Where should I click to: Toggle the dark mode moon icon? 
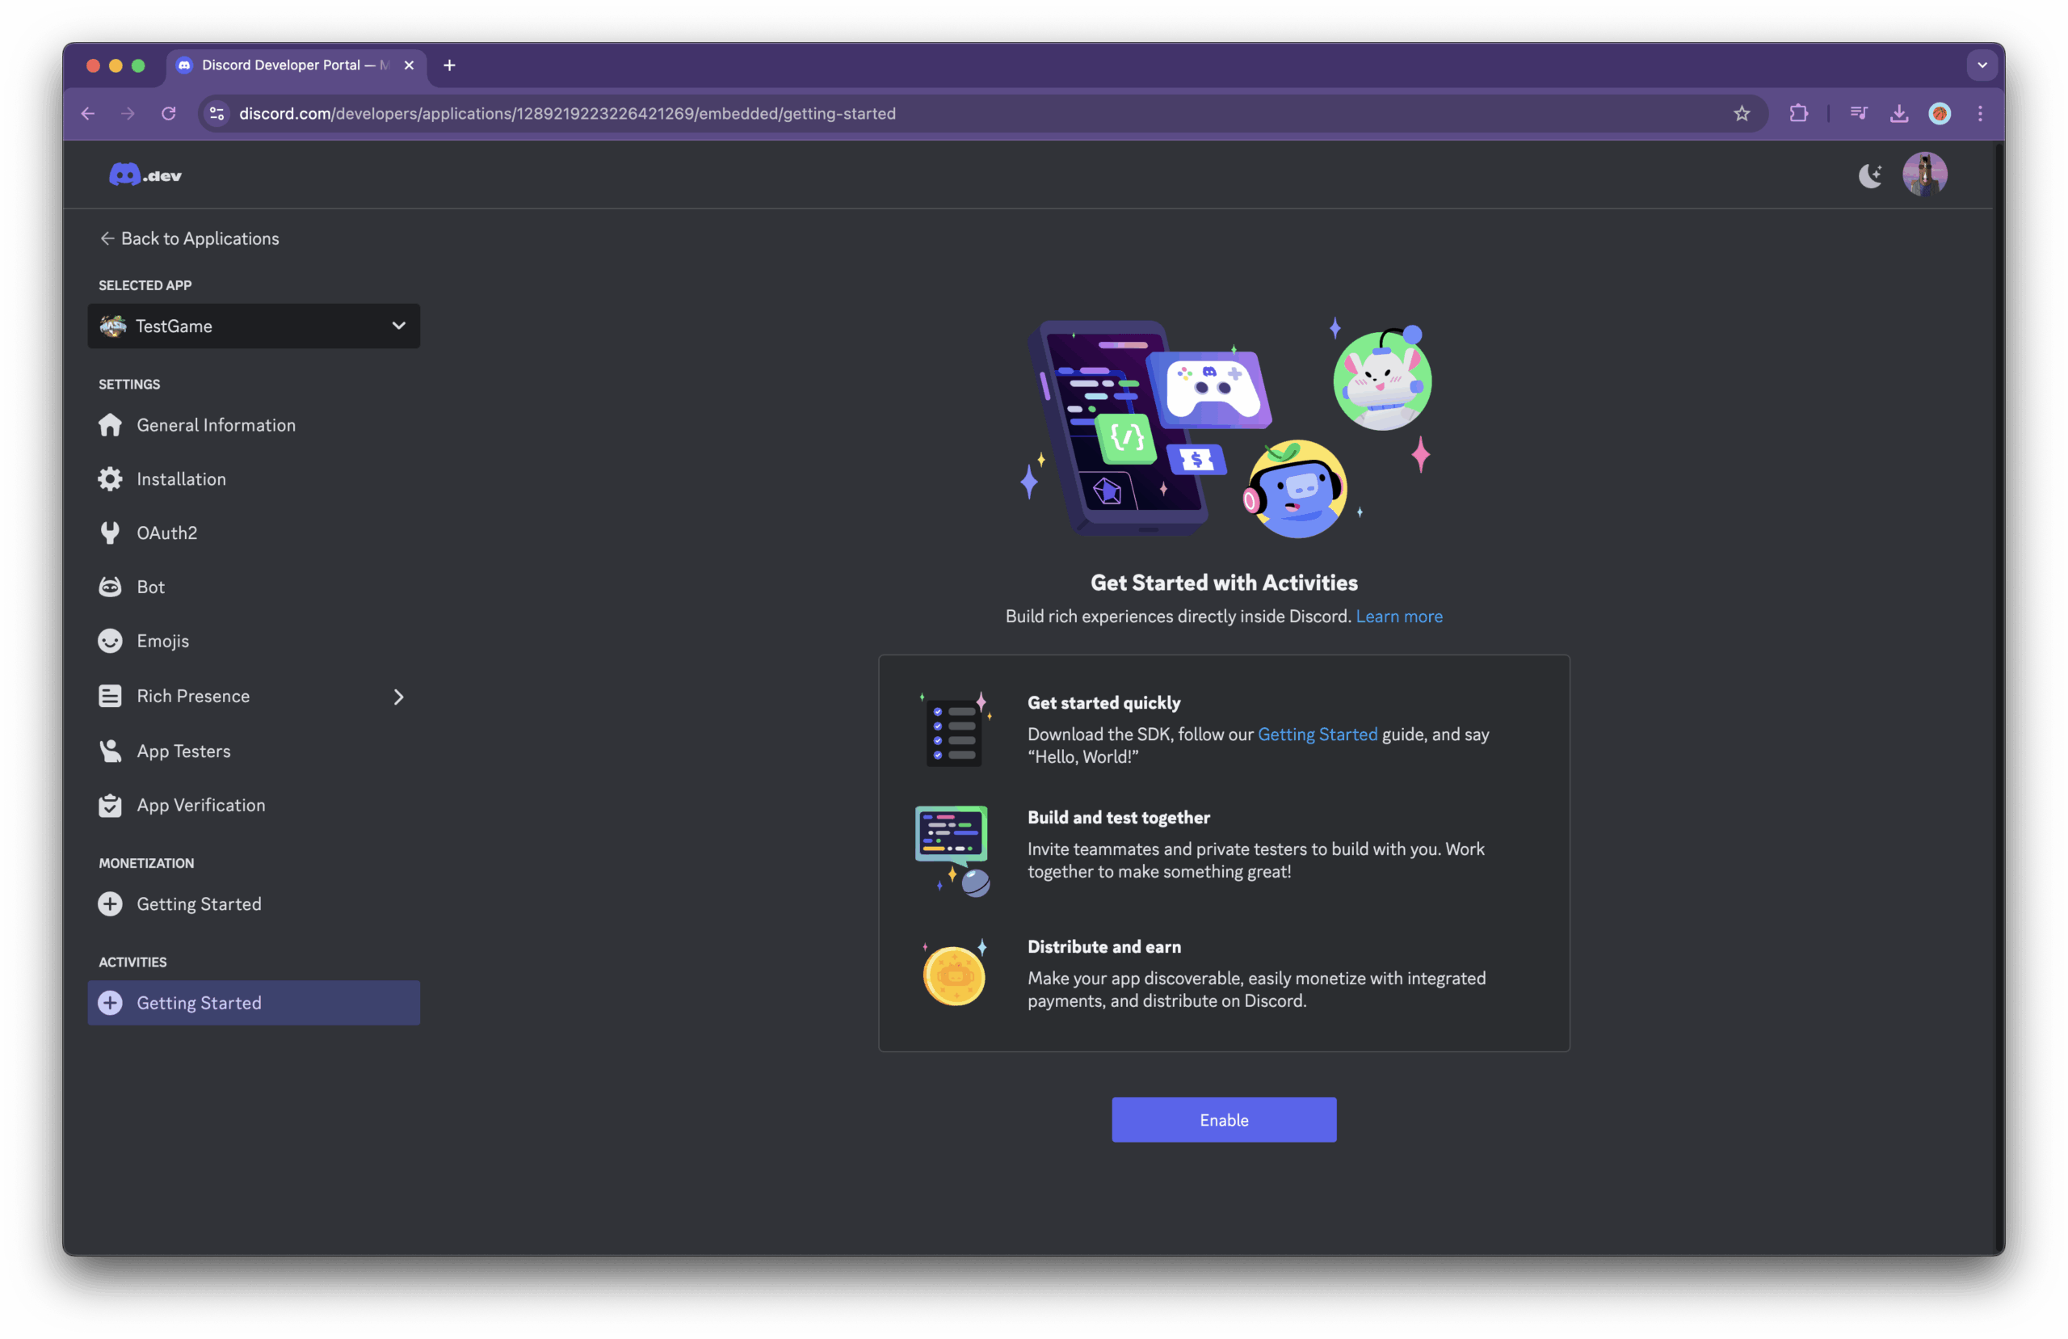1870,175
